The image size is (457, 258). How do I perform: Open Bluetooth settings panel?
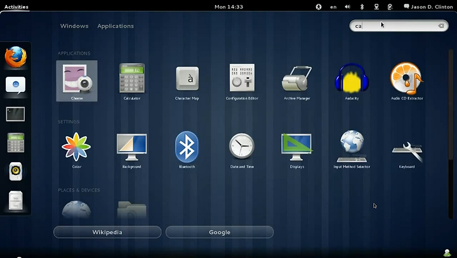click(187, 150)
